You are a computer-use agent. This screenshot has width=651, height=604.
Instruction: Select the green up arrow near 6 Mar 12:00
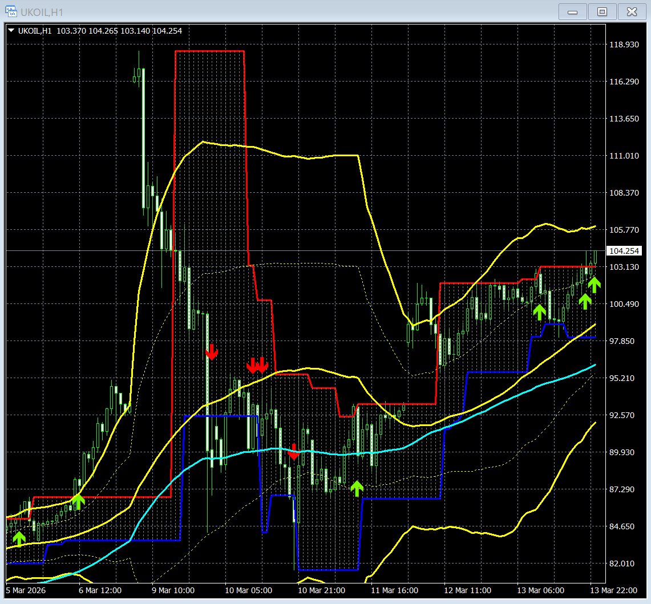(78, 501)
